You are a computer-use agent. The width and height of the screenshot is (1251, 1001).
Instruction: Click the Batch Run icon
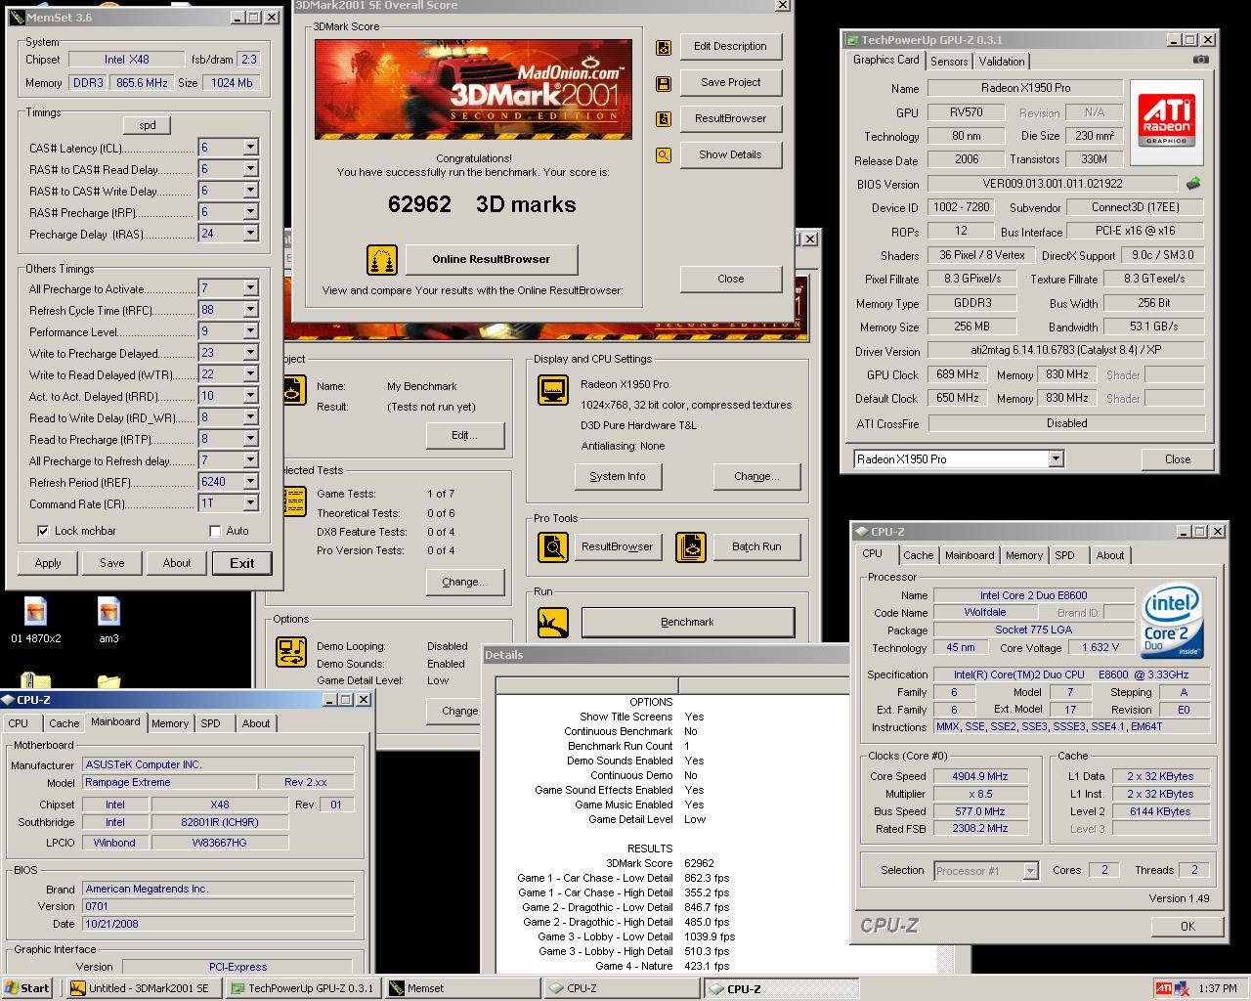pos(691,546)
